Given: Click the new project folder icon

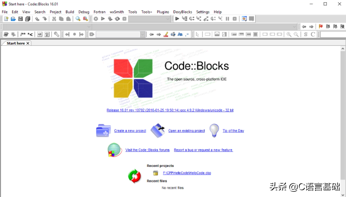Looking at the screenshot, I should [x=103, y=130].
